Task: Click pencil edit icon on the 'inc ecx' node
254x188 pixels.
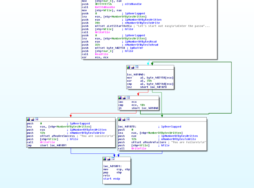Action: click(124, 98)
